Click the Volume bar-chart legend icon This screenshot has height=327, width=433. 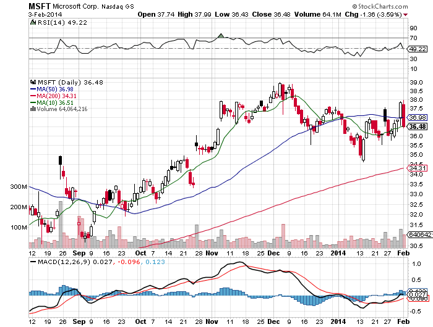(x=32, y=110)
